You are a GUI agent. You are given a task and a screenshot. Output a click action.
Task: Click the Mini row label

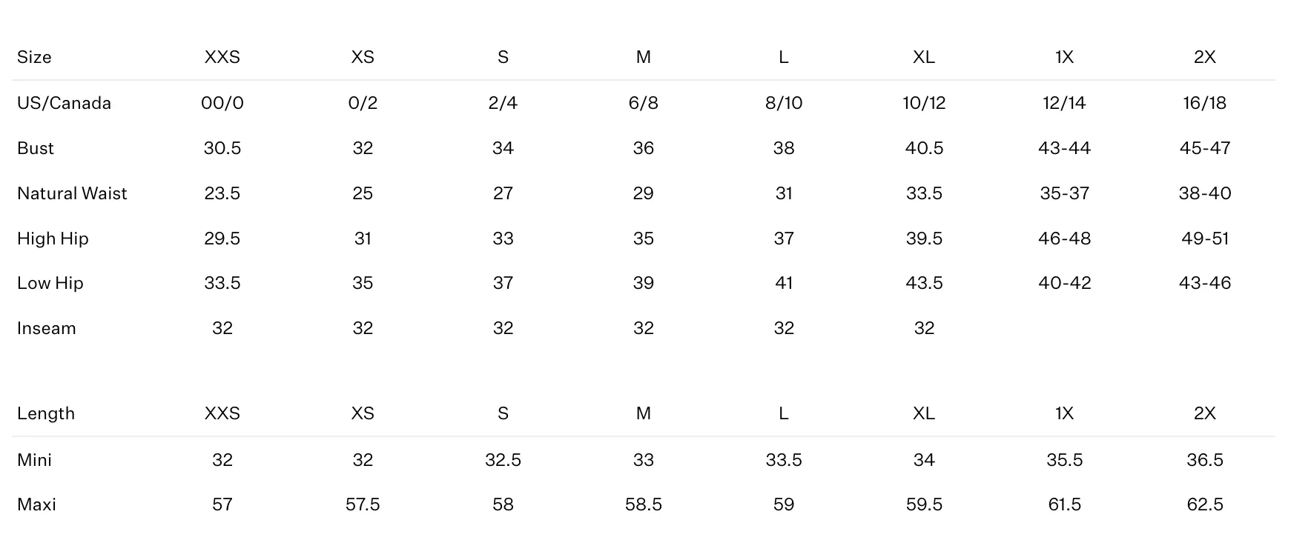pos(34,460)
